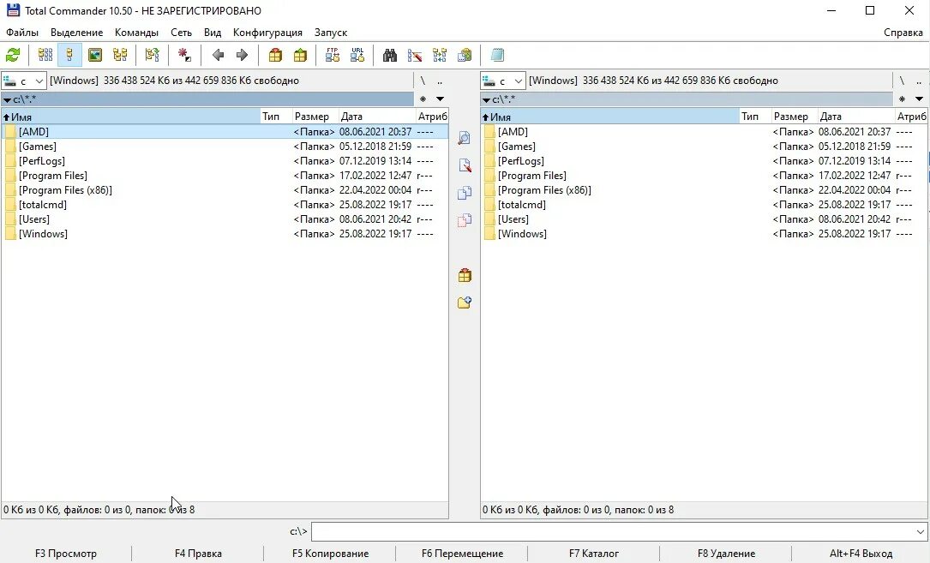This screenshot has height=563, width=930.
Task: Open synchronize directories toolbar icon
Action: [440, 55]
